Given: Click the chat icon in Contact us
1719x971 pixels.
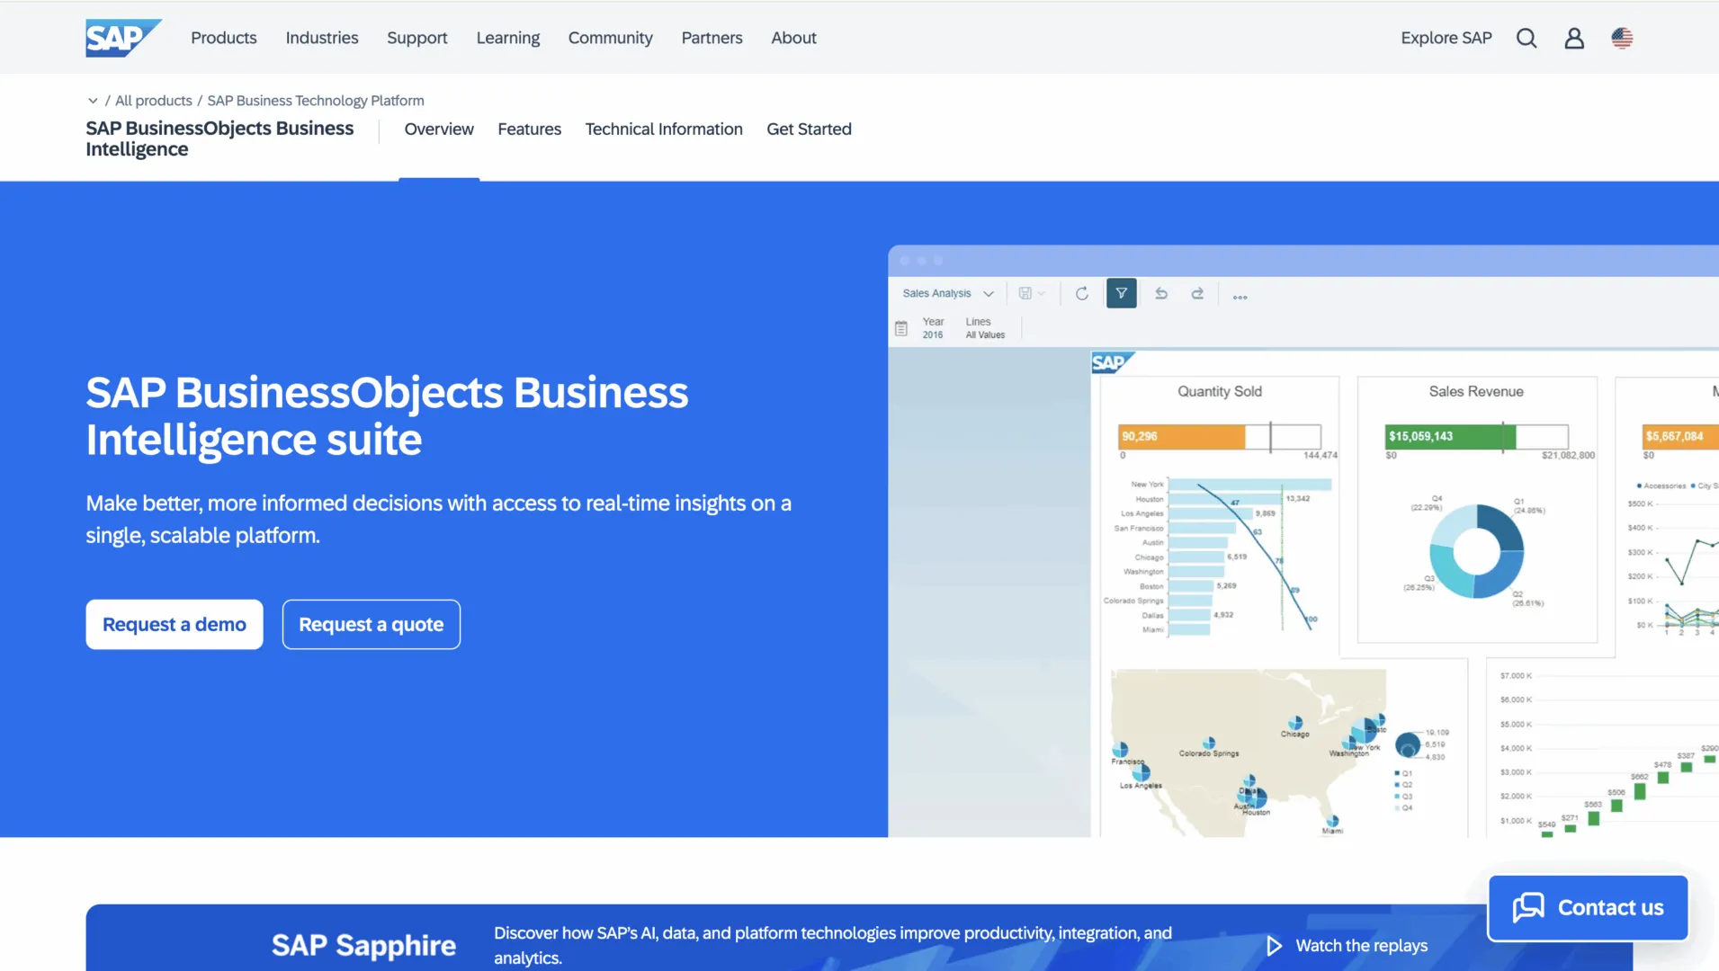Looking at the screenshot, I should coord(1528,907).
